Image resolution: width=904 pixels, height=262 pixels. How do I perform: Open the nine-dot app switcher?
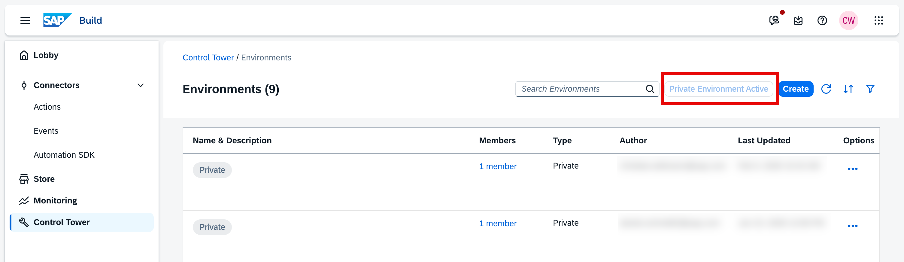(x=878, y=20)
